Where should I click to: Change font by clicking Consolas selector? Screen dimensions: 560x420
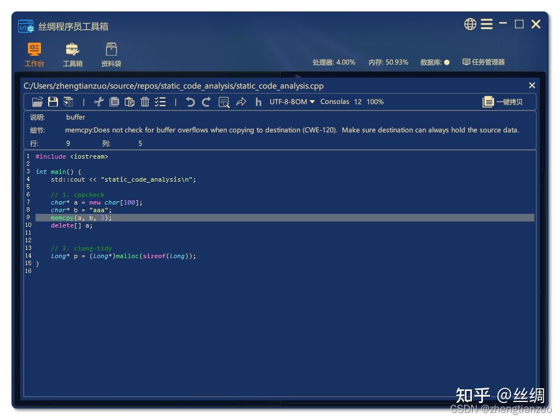click(335, 102)
